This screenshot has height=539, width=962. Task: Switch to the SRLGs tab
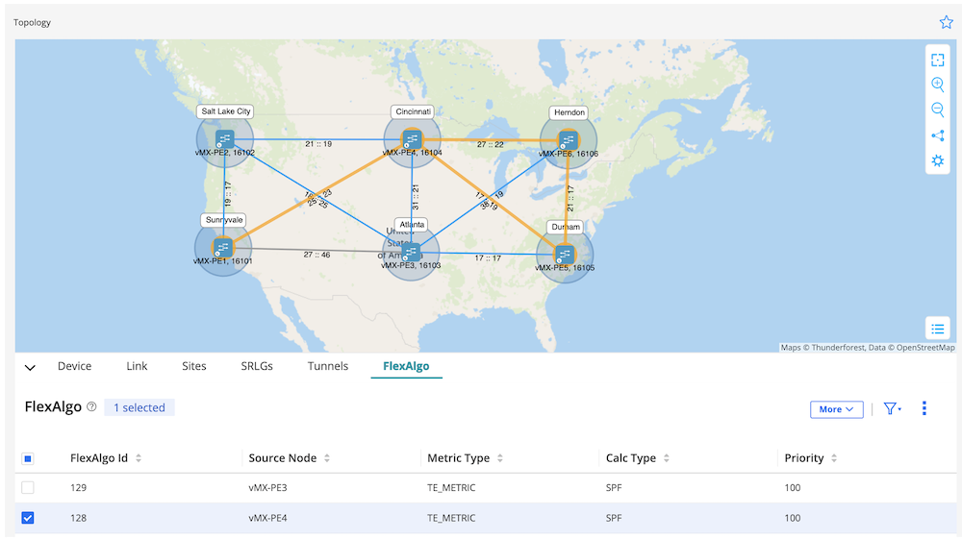click(257, 366)
